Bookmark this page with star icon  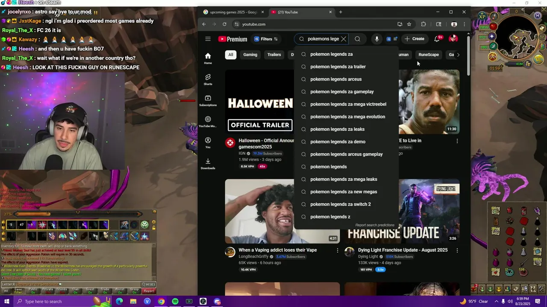pyautogui.click(x=409, y=24)
